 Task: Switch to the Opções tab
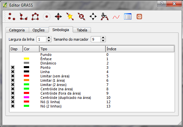point(39,30)
